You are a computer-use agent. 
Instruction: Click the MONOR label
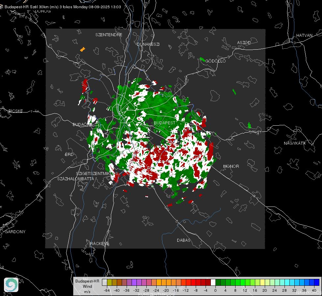click(231, 166)
